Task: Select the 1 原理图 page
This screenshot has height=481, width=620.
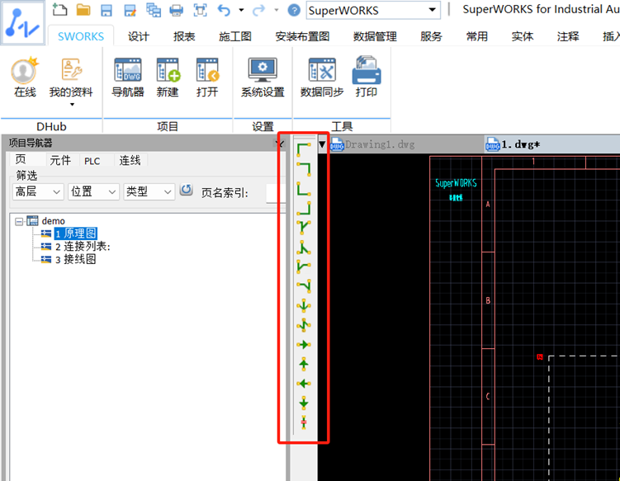Action: pyautogui.click(x=75, y=233)
